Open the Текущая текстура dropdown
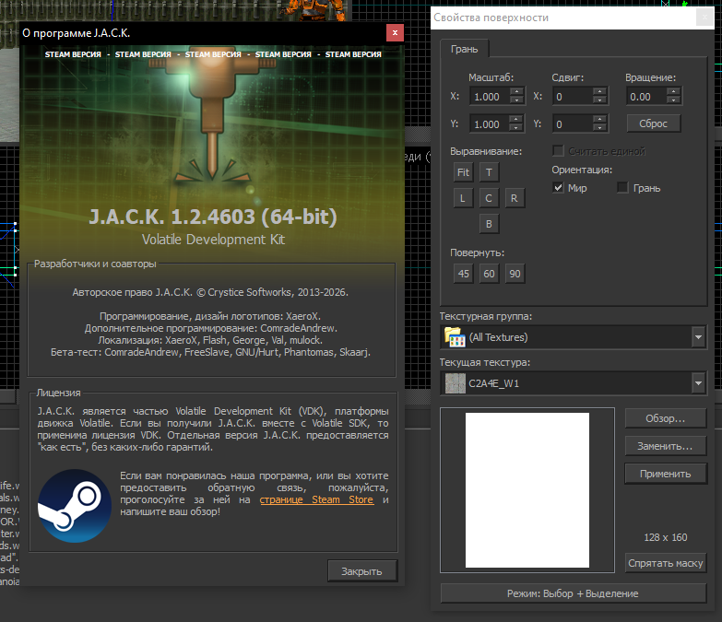The image size is (722, 622). click(698, 383)
